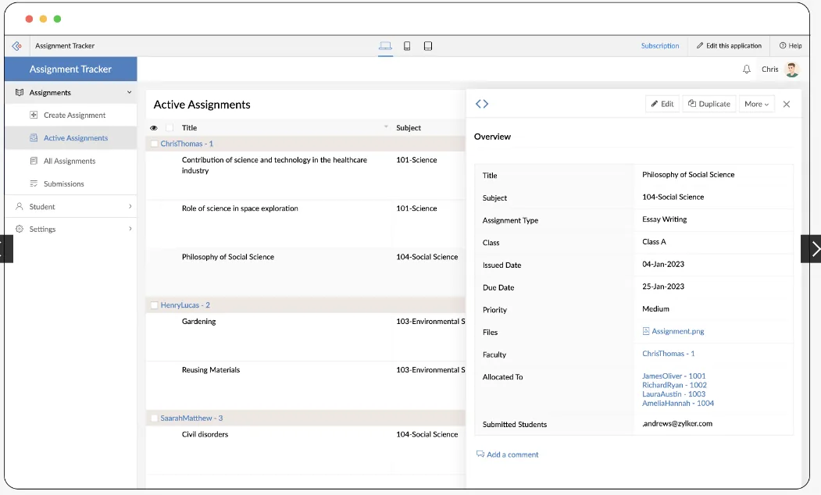Open the Assignment.png file link
The image size is (821, 495).
677,331
